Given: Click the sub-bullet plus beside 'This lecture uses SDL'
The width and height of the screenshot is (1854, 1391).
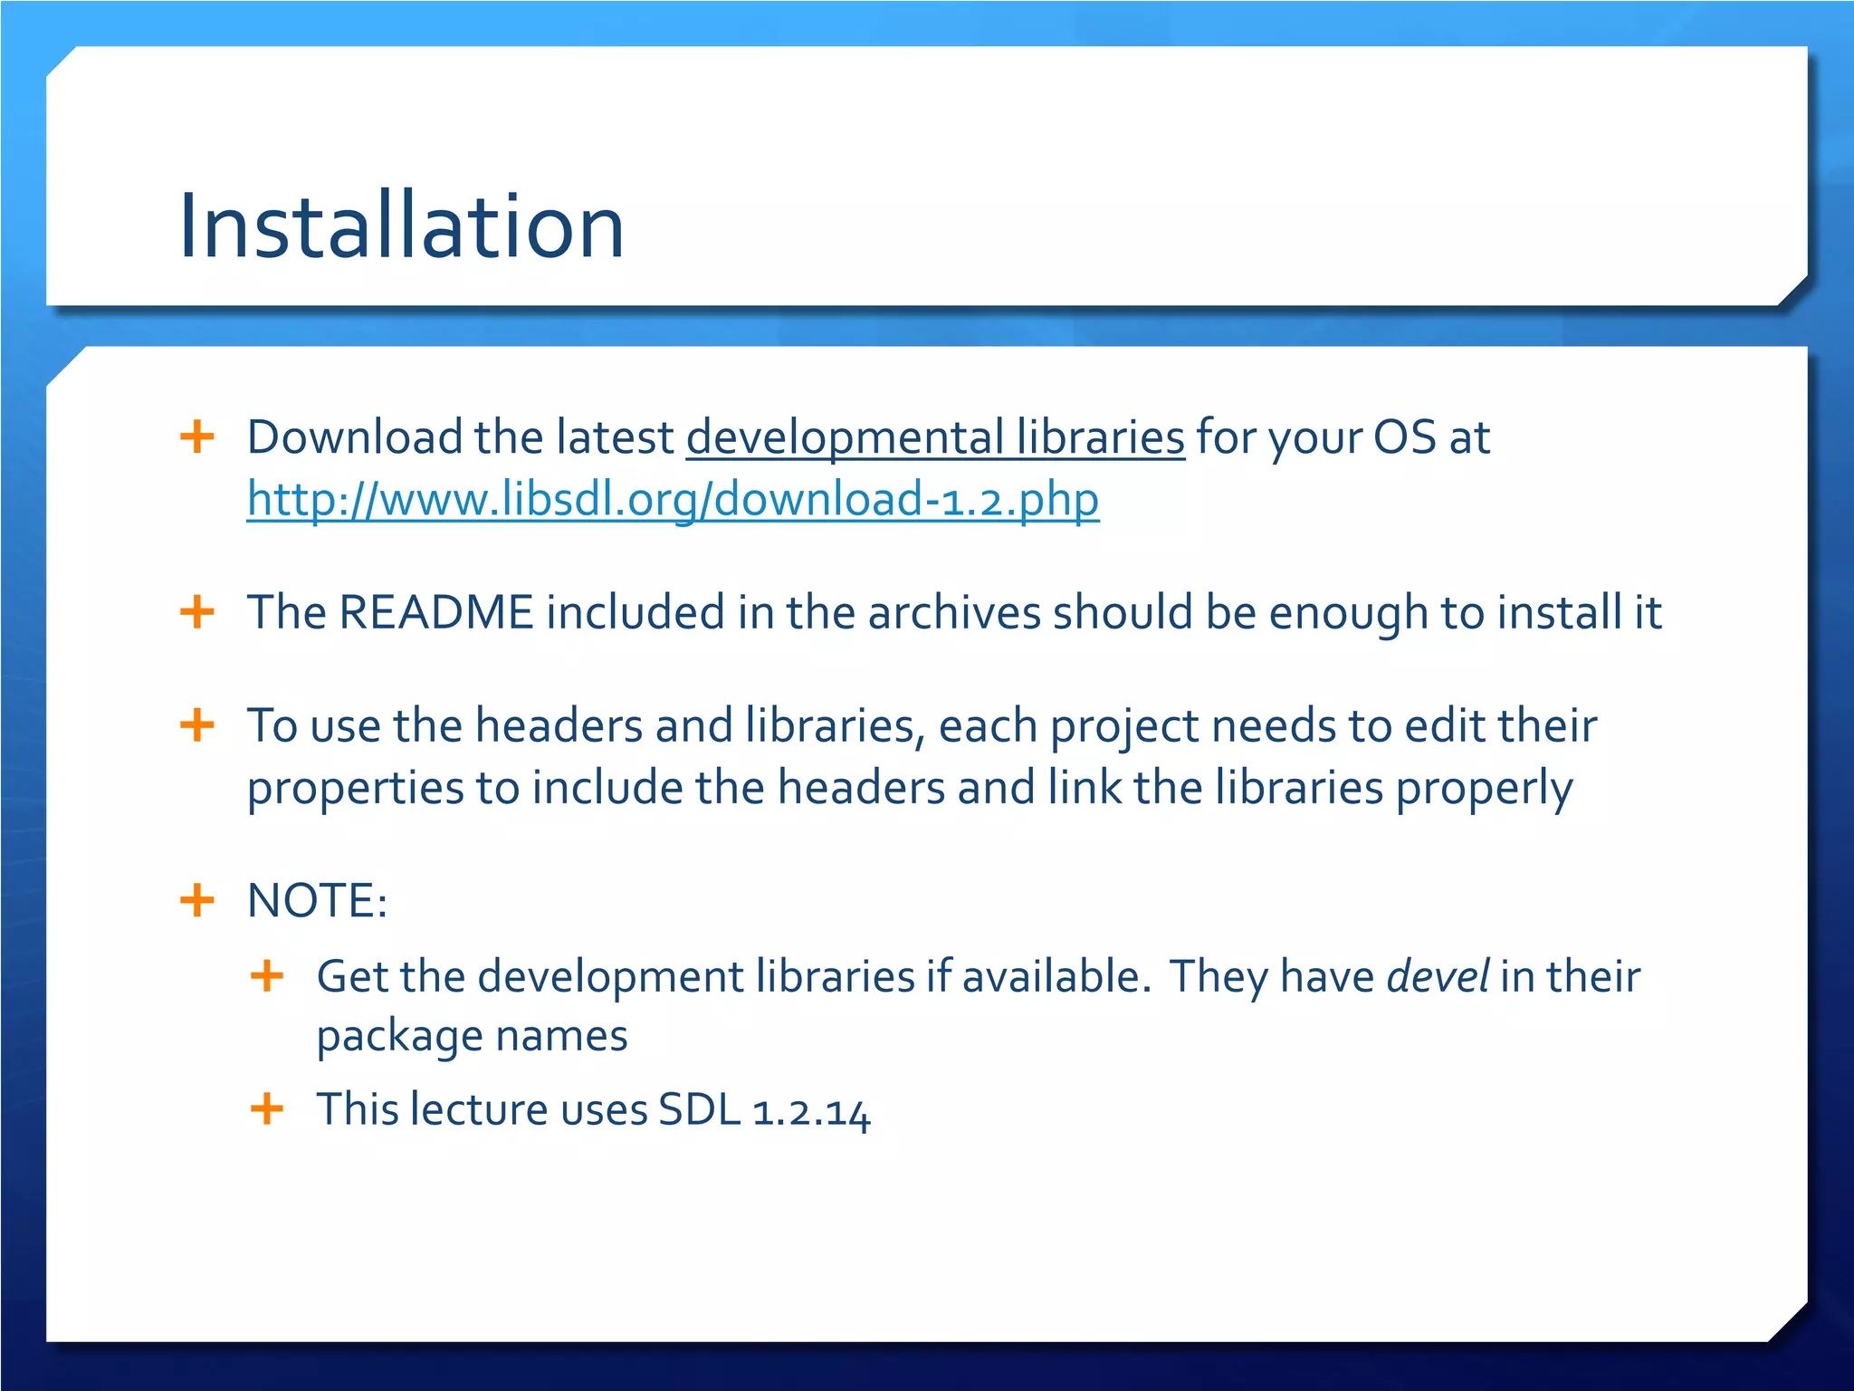Looking at the screenshot, I should [x=267, y=1108].
